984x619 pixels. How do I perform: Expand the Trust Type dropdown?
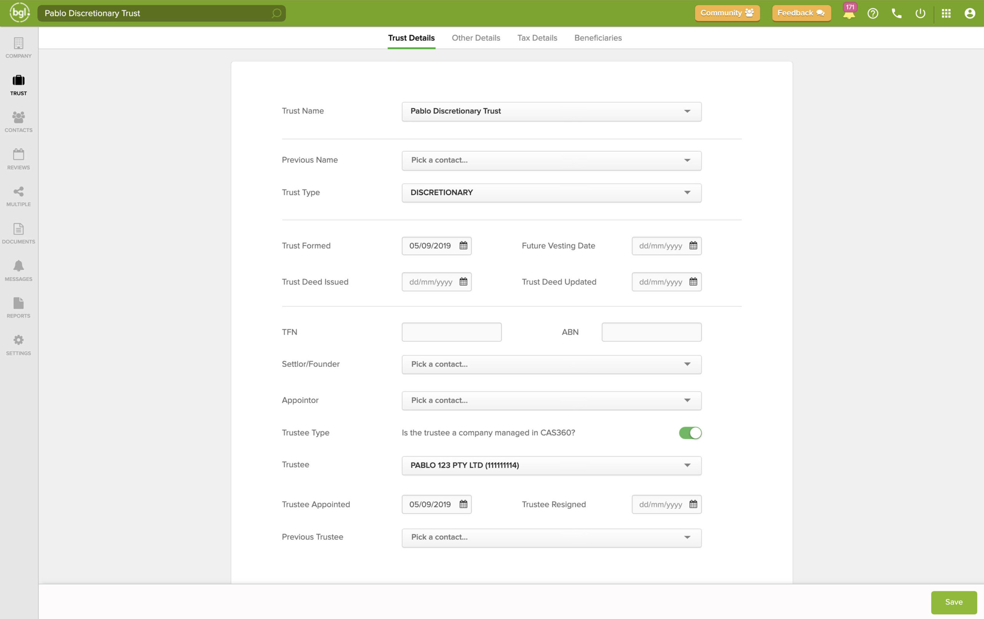coord(551,192)
